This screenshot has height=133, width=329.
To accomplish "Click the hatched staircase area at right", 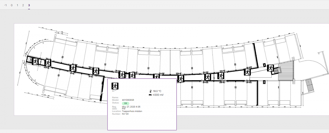I will click(286, 71).
